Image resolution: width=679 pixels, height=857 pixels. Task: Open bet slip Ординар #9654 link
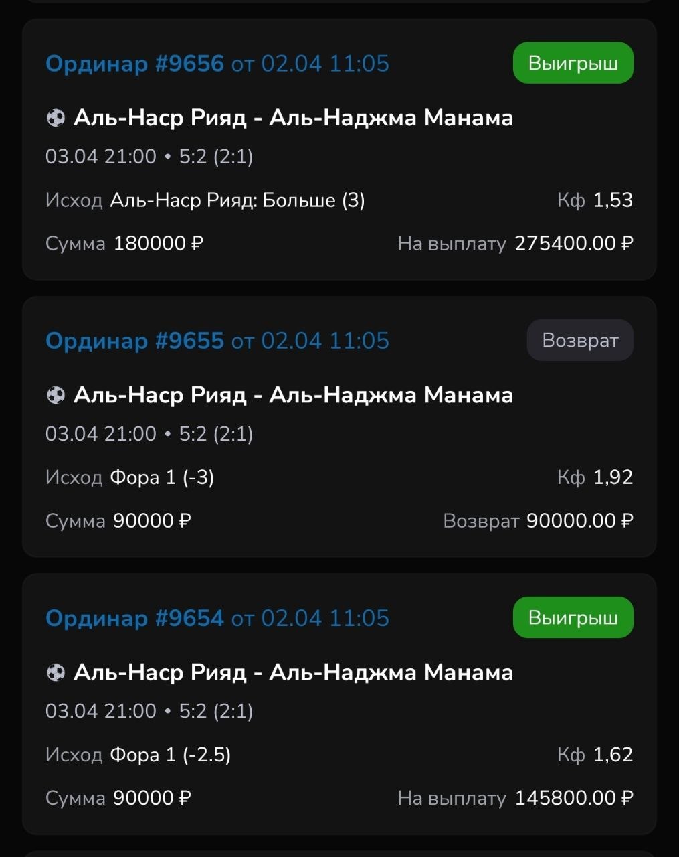[x=134, y=618]
